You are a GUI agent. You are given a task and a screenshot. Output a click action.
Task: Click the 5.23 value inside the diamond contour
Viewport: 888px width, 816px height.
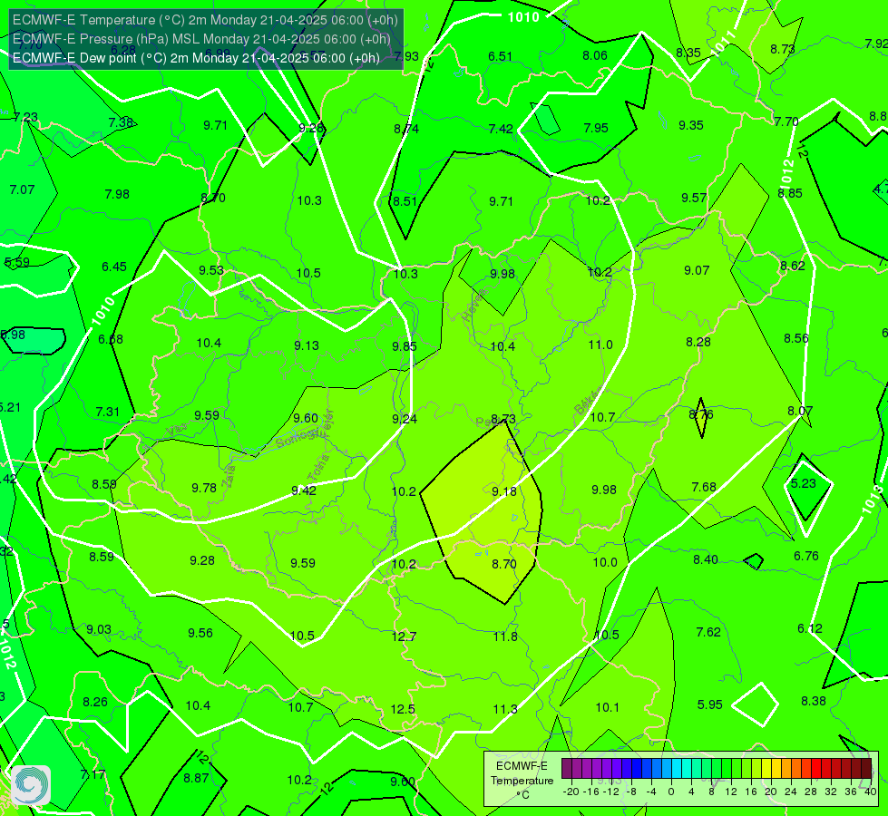[803, 483]
